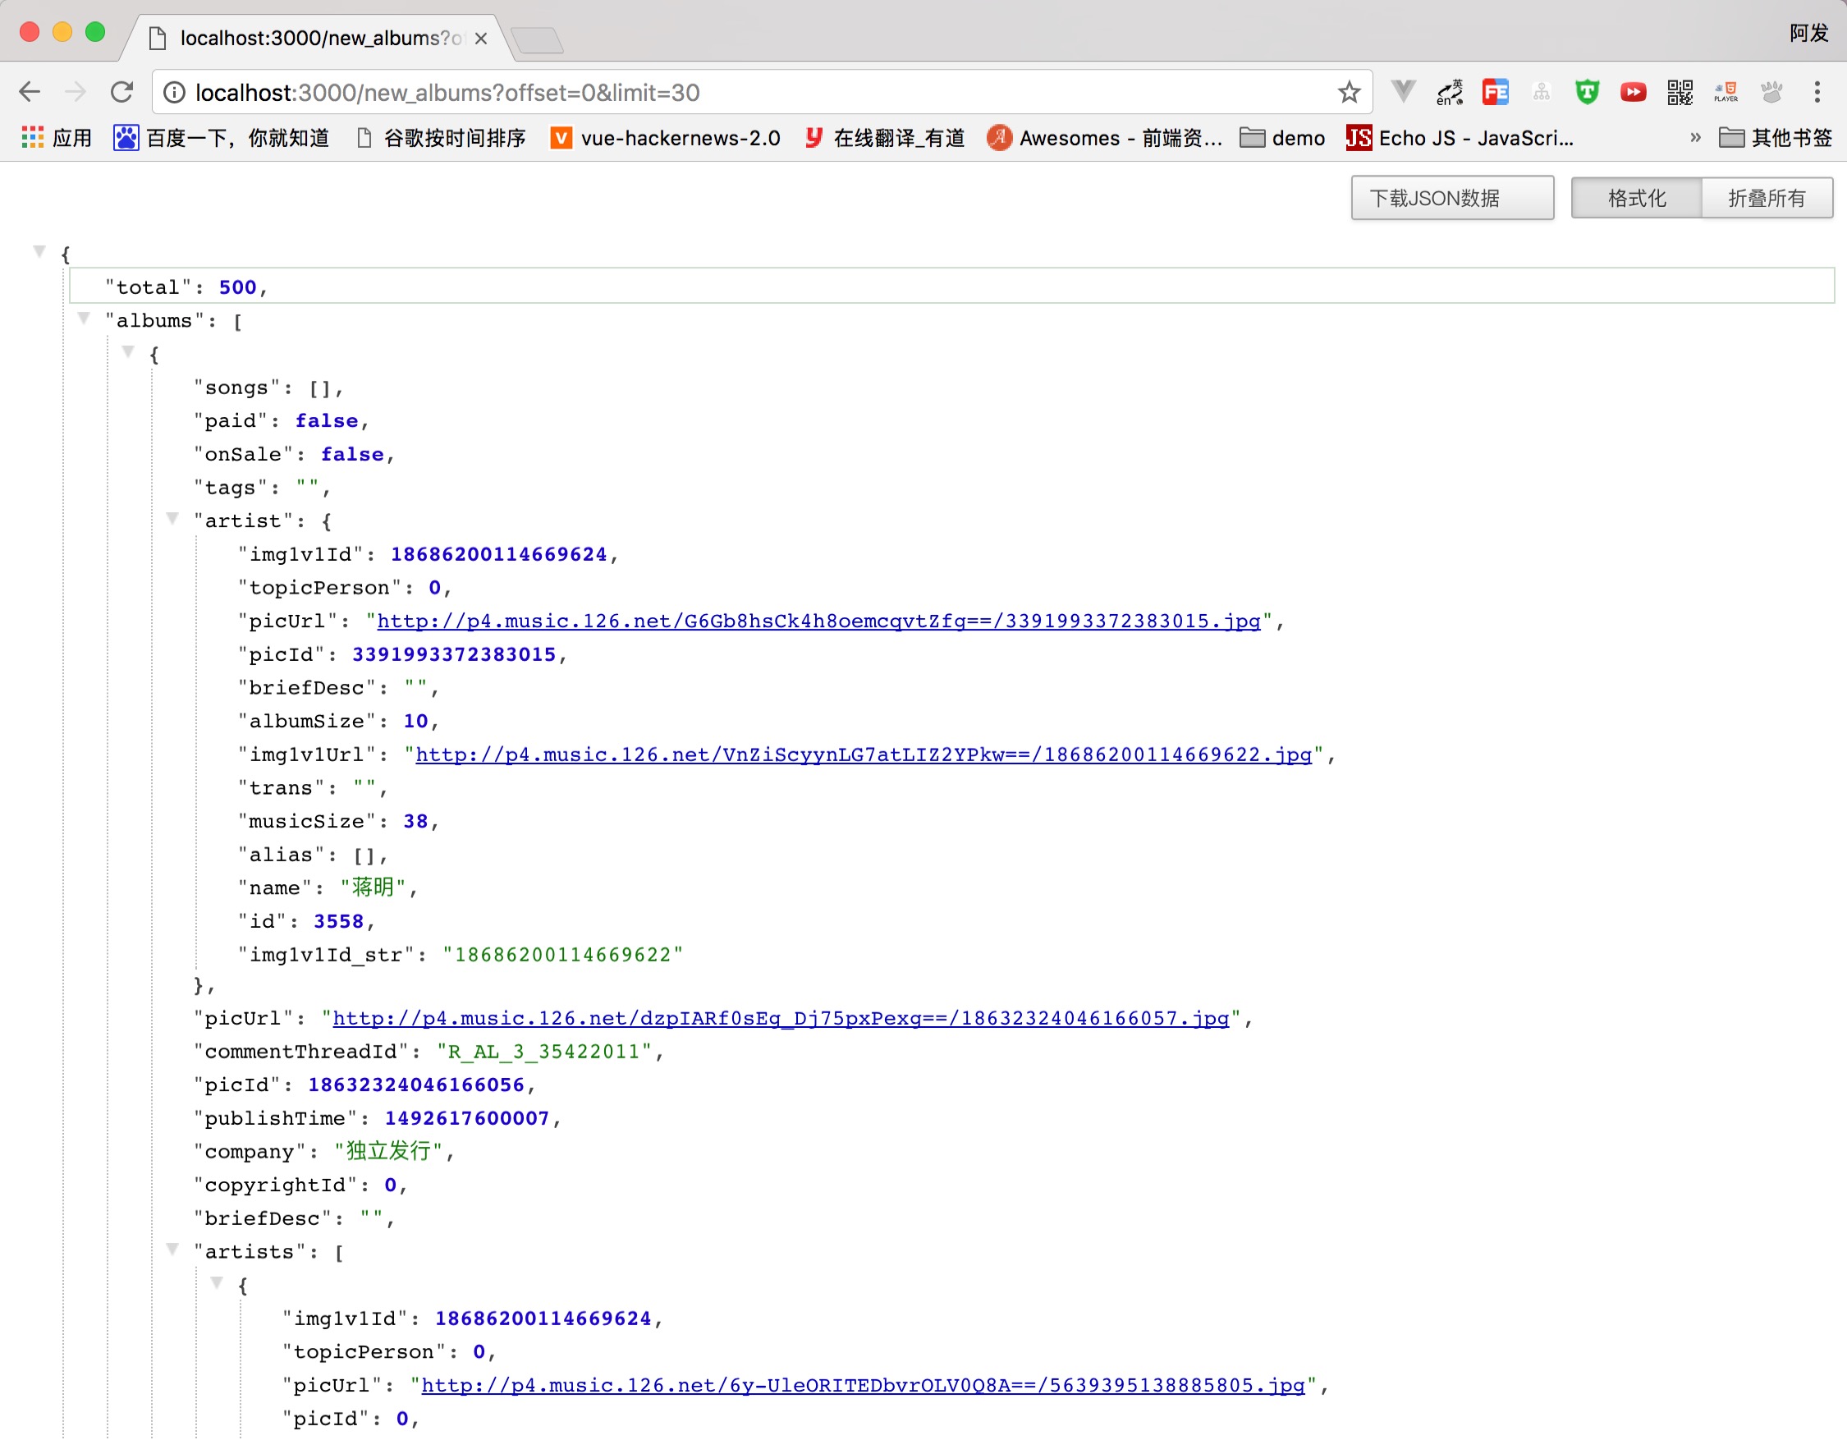Collapse the "albums" array
The height and width of the screenshot is (1440, 1847).
tap(84, 319)
